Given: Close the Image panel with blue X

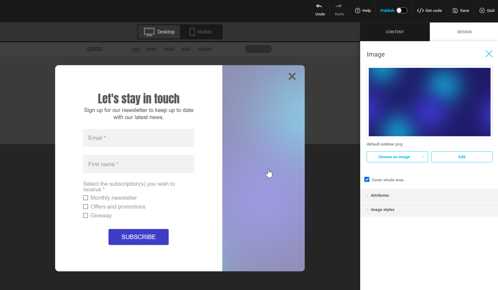Looking at the screenshot, I should click(489, 54).
